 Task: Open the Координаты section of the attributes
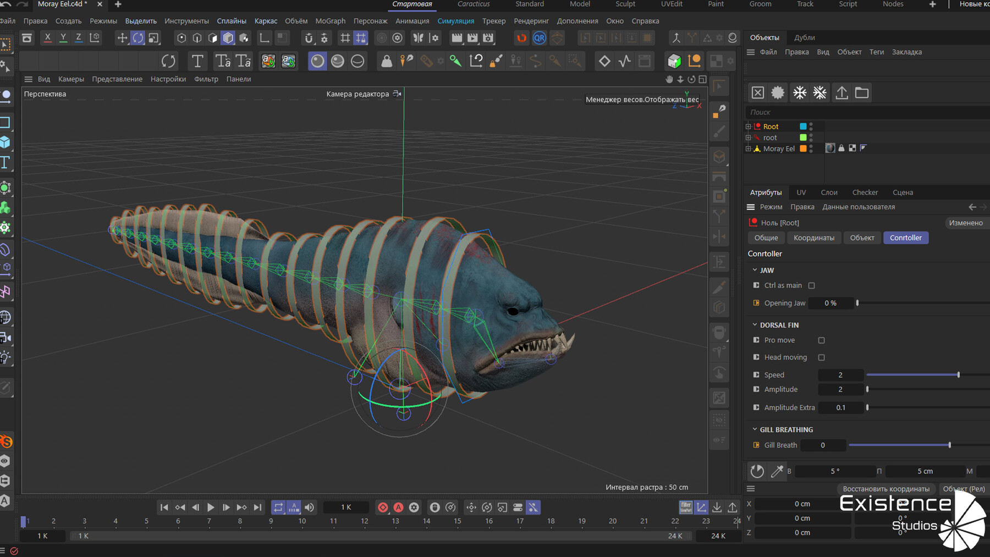pos(814,238)
